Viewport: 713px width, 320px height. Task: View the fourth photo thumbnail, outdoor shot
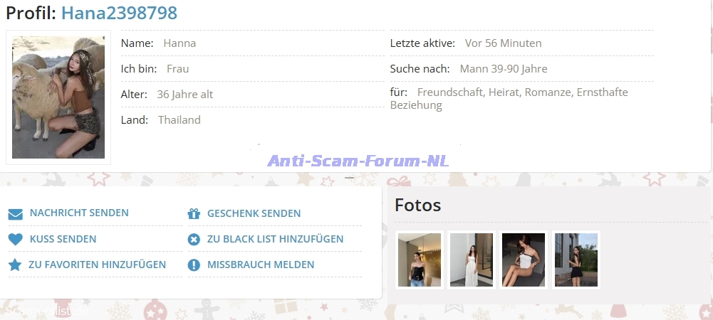(576, 260)
